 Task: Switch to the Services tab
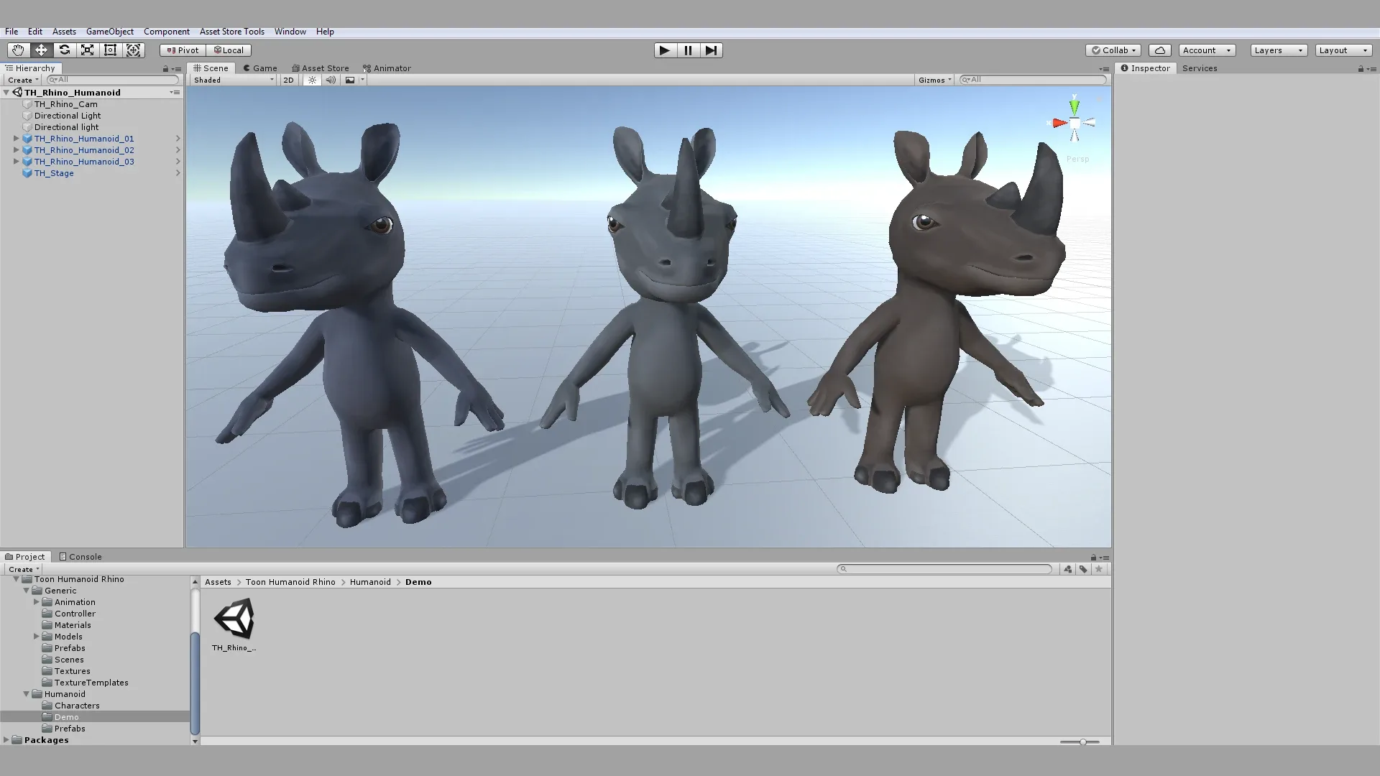[1200, 68]
